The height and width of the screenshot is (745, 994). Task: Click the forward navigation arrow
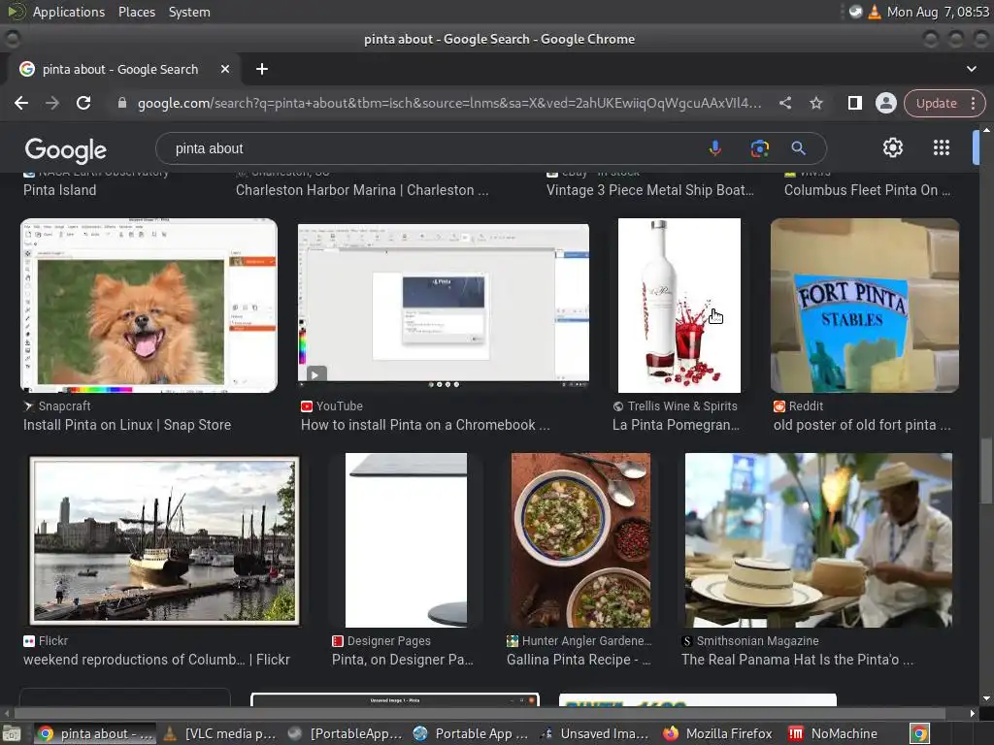pyautogui.click(x=52, y=103)
